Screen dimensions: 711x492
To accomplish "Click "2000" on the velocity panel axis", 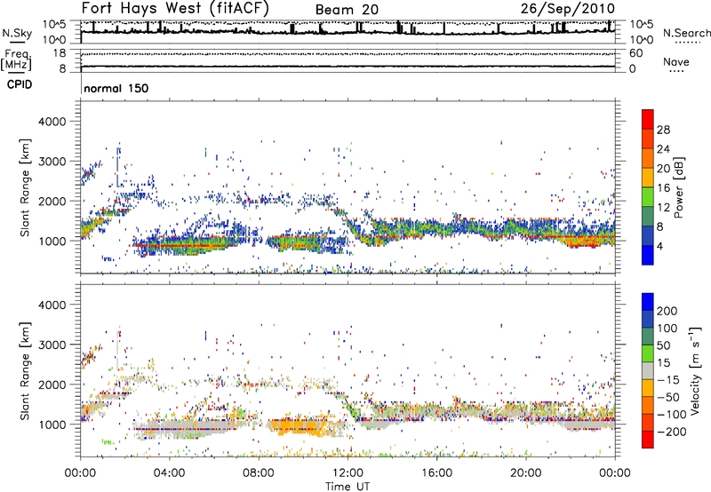I will pos(52,385).
